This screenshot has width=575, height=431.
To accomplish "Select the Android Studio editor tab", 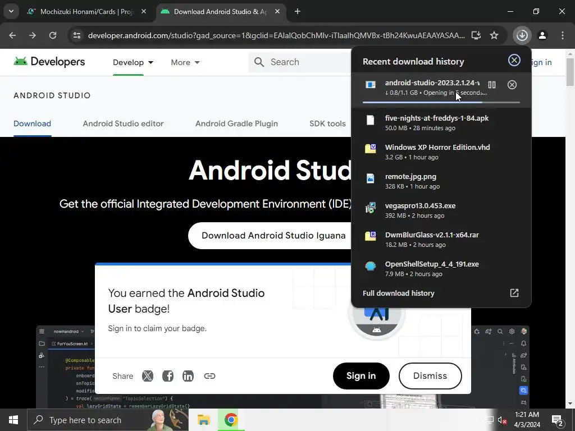I will [x=123, y=123].
